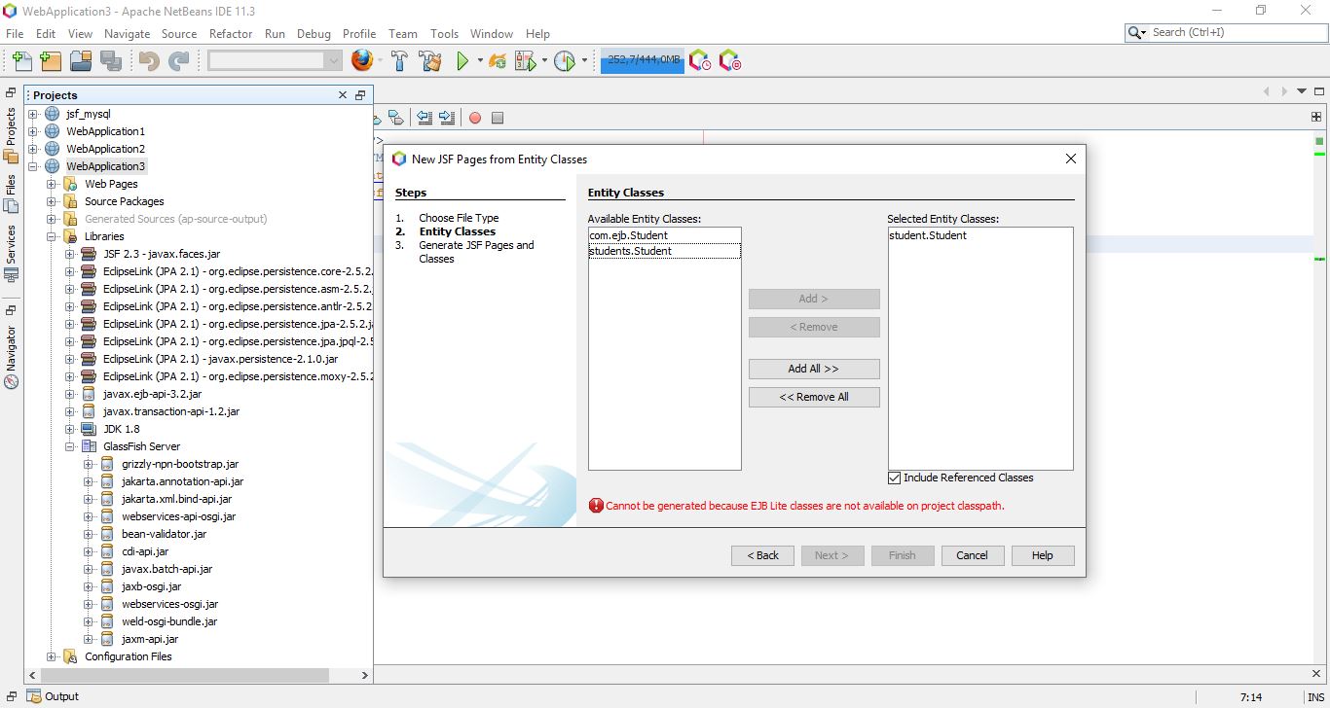
Task: Click the Apply Code Changes icon
Action: 498,61
